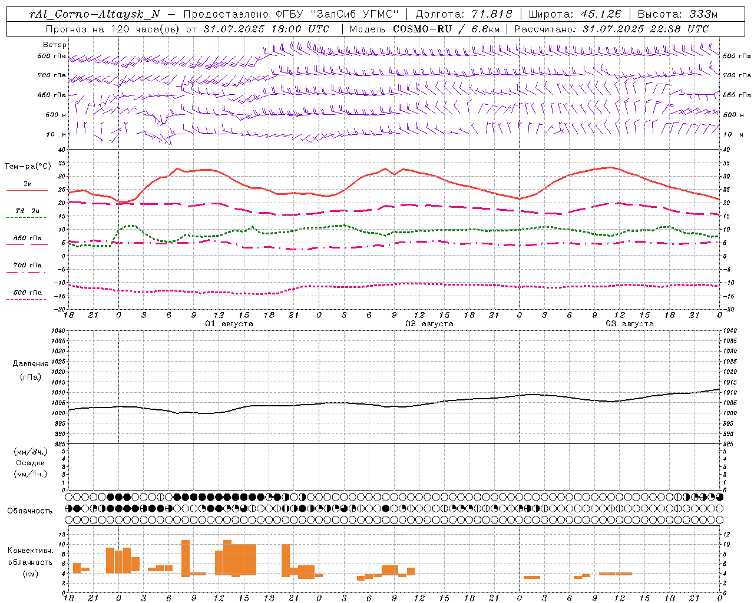The width and height of the screenshot is (754, 603).
Task: Click the Тем-ра(°C) panel label
Action: pos(28,167)
